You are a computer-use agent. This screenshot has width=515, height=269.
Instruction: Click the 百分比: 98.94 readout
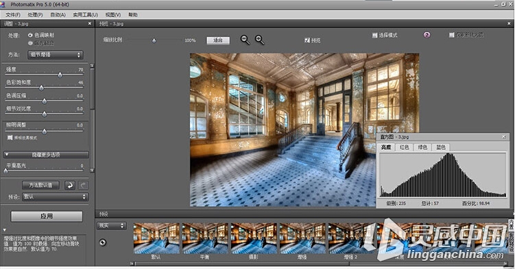[476, 203]
